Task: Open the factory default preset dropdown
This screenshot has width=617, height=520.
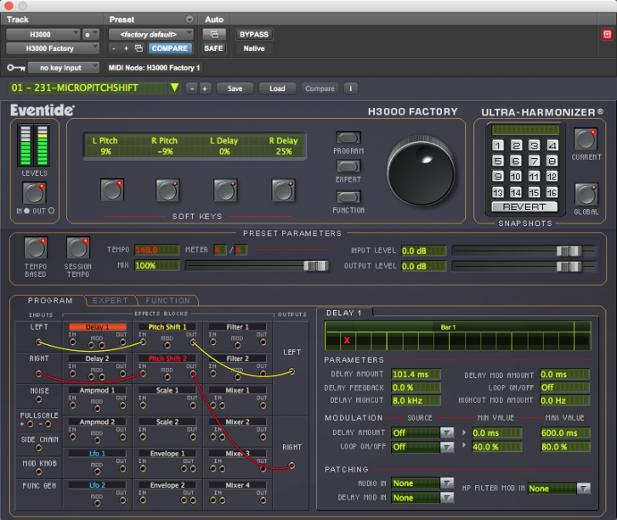Action: coord(151,35)
